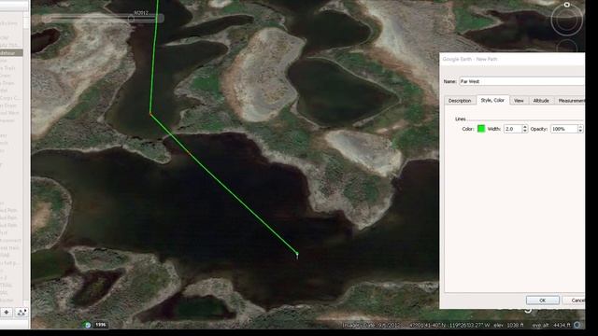Screen dimensions: 598x336
Task: Click the end vertex of the green path
Action: 297,253
